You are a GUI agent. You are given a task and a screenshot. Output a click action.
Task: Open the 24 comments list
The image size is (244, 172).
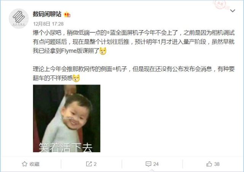[x=156, y=164]
